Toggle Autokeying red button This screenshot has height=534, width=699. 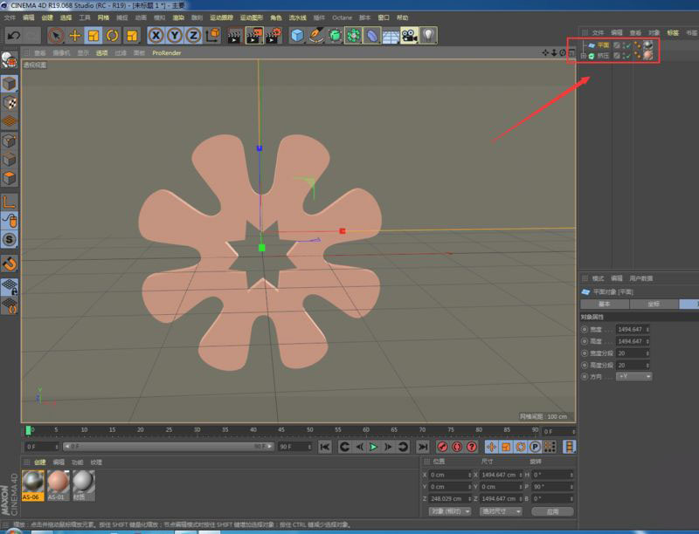[457, 447]
